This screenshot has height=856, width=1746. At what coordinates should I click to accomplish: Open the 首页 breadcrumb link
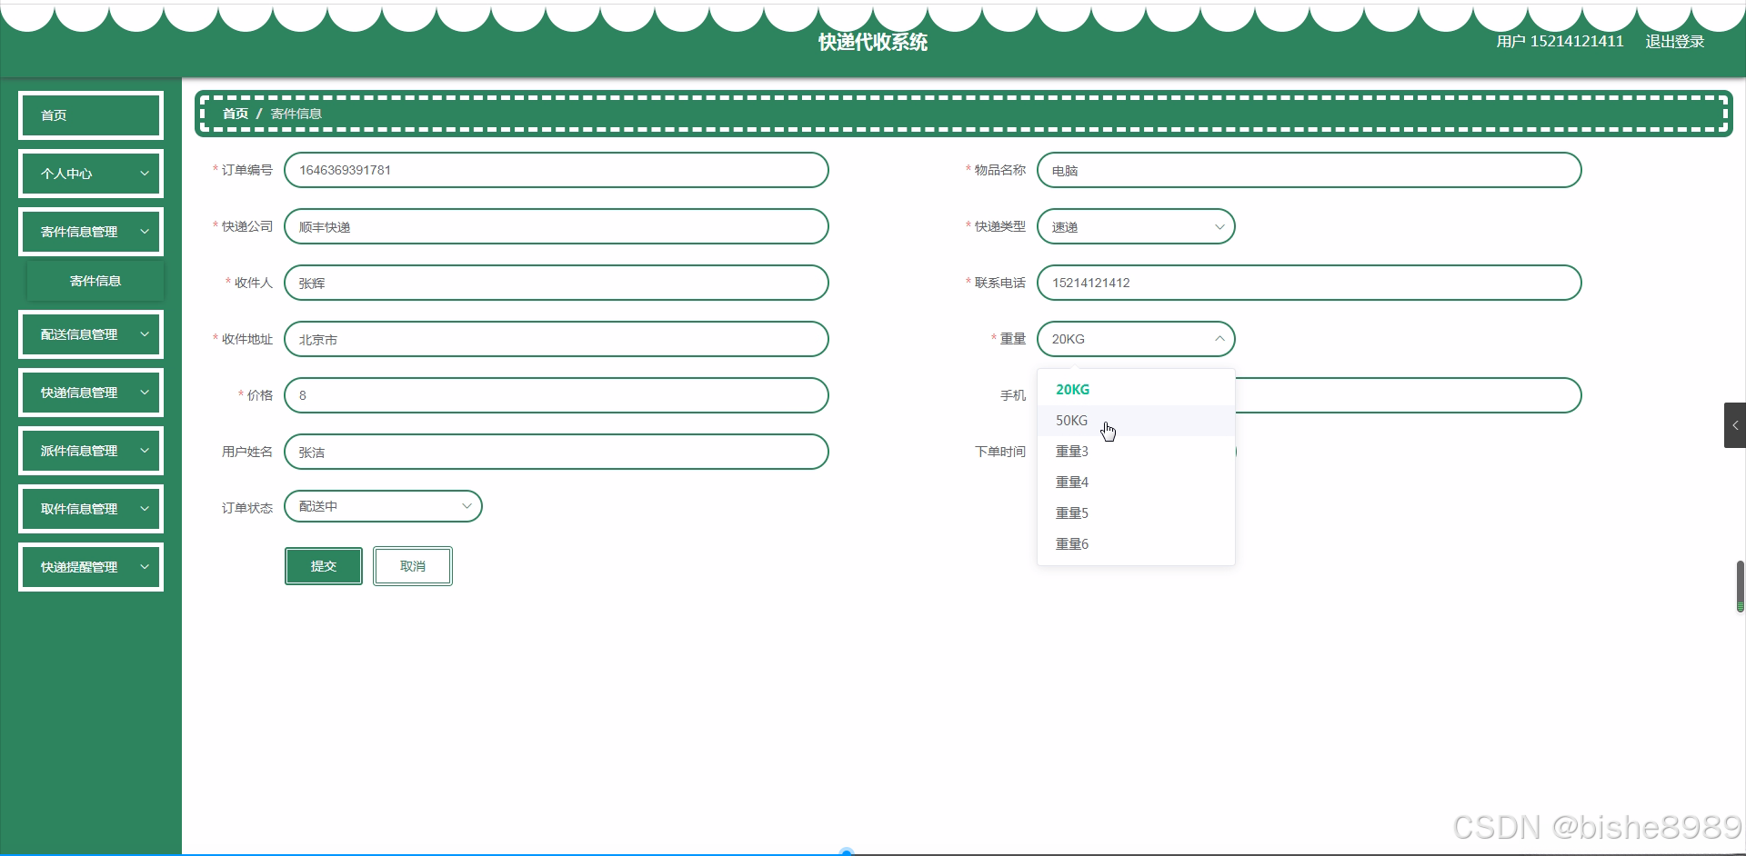point(235,113)
